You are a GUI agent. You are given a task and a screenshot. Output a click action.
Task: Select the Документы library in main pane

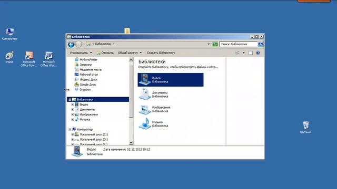[171, 94]
